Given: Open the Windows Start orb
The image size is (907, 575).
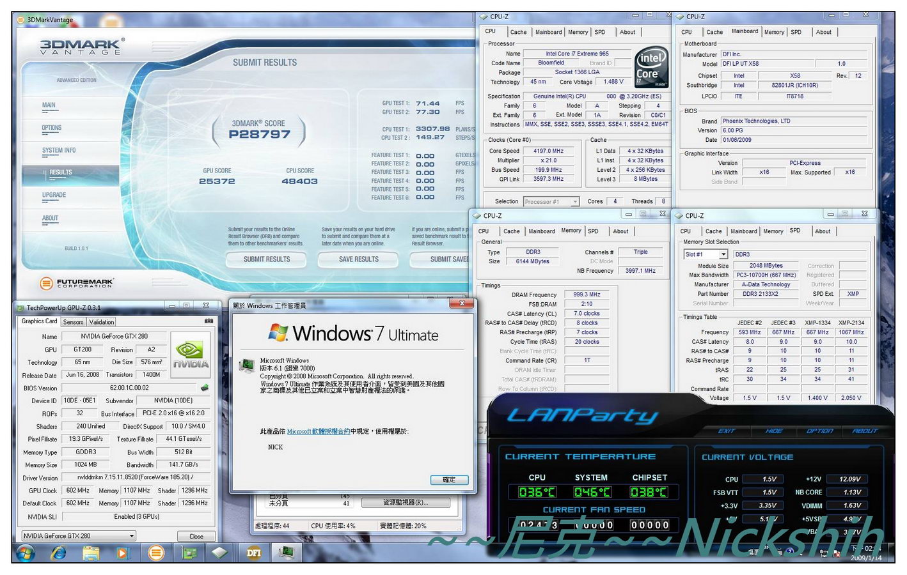Looking at the screenshot, I should [x=26, y=553].
